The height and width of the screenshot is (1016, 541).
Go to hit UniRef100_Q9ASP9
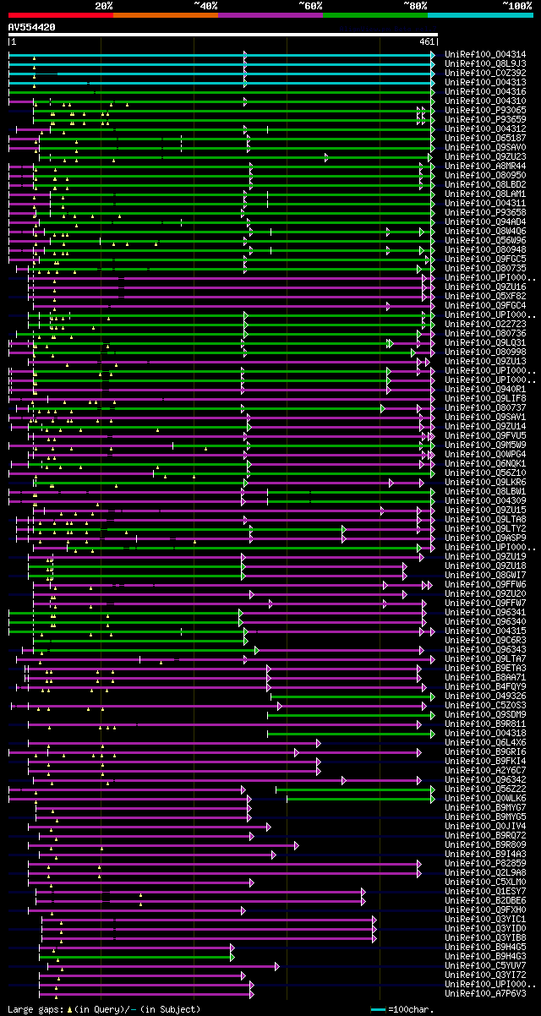(485, 538)
